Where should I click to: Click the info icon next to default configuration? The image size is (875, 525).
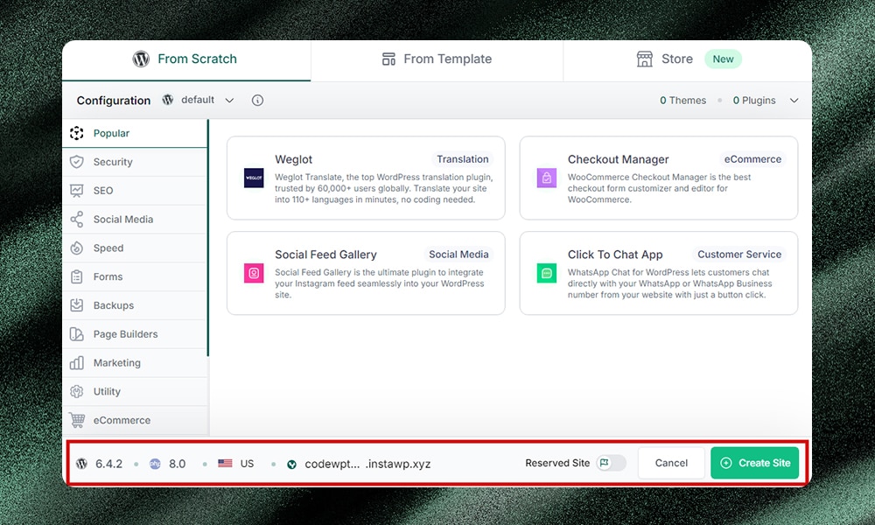point(257,101)
